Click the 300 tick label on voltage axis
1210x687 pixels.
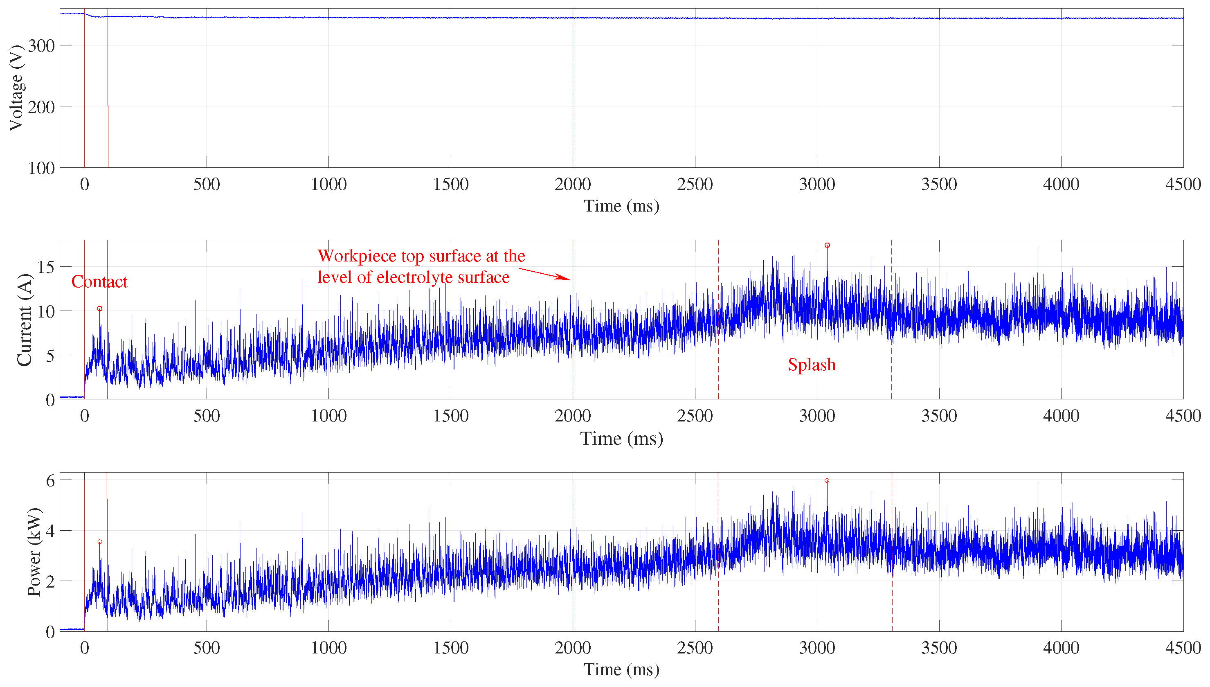coord(41,46)
